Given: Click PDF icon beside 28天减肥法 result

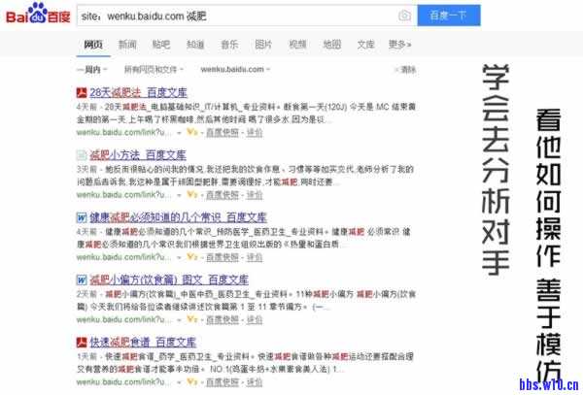Looking at the screenshot, I should coord(82,92).
